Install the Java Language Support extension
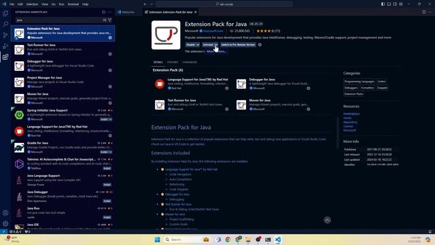This screenshot has height=245, width=435. pyautogui.click(x=107, y=184)
